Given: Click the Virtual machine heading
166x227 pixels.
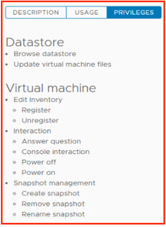Looking at the screenshot, I should (x=51, y=88).
